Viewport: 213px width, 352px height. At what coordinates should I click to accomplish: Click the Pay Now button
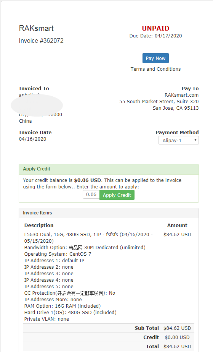155,58
